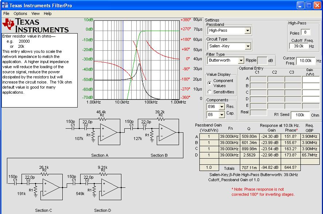Click the row A C1 optional entry cell
The height and width of the screenshot is (214, 323).
(258, 79)
